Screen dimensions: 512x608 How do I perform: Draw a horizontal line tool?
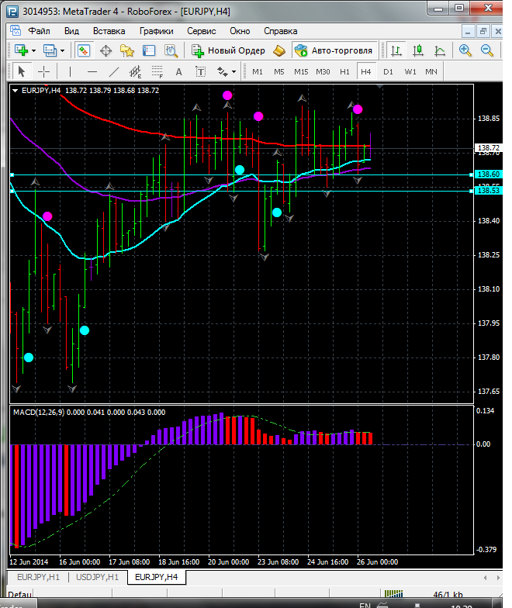coord(92,71)
